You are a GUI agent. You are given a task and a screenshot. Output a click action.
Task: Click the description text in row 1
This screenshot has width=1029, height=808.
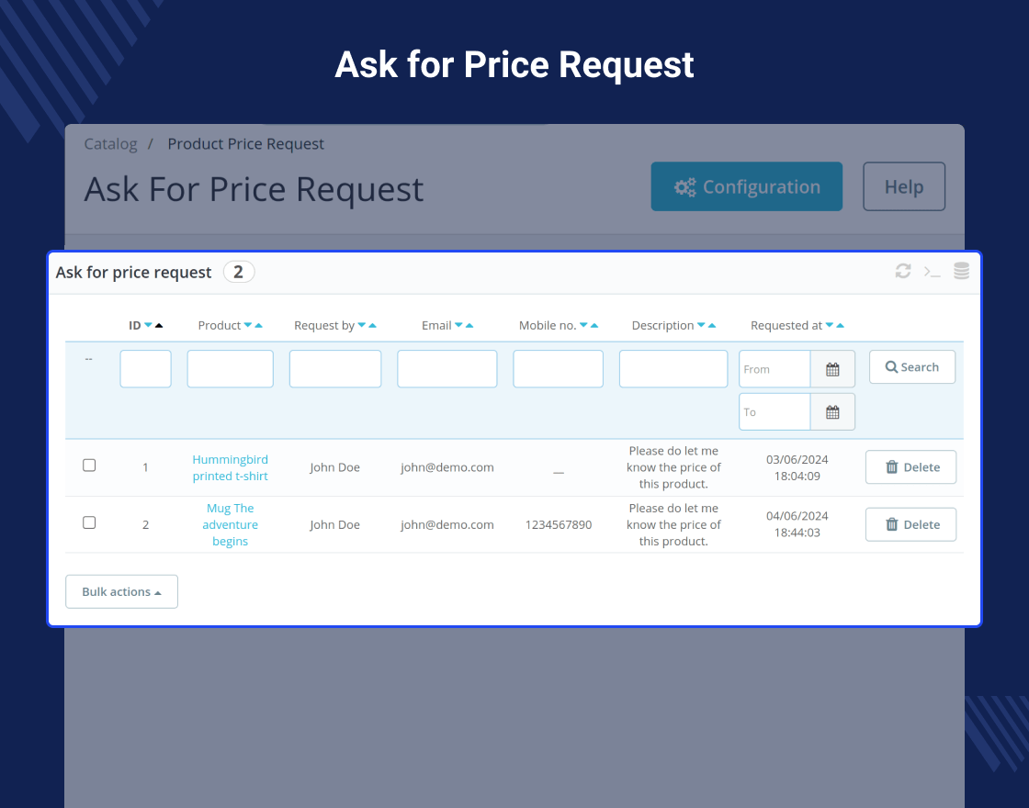673,467
